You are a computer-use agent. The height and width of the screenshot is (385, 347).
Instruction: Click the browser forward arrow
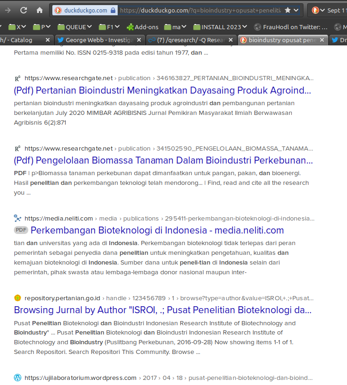[7, 10]
